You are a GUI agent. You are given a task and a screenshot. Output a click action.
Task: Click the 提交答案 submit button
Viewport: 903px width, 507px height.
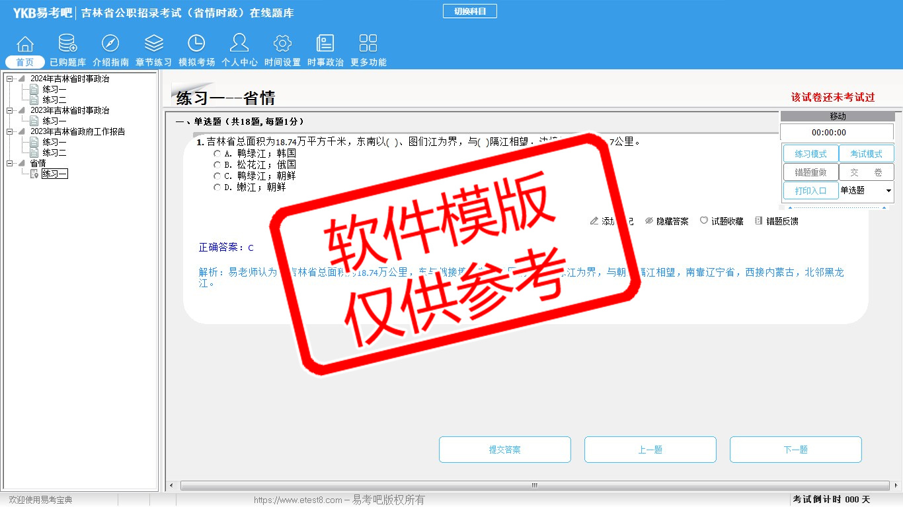[x=504, y=450]
